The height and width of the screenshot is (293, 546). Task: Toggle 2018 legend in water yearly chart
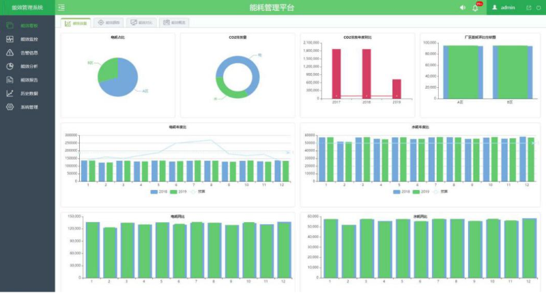(x=398, y=191)
